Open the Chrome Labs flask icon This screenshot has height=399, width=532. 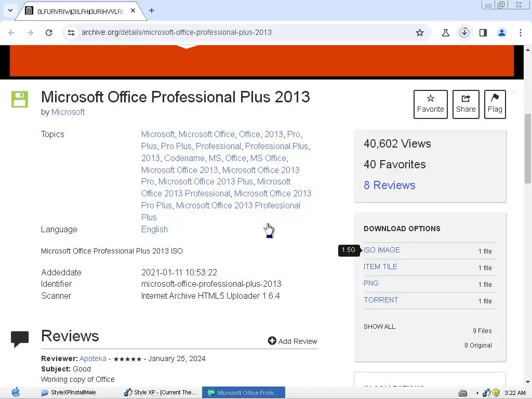click(x=445, y=33)
